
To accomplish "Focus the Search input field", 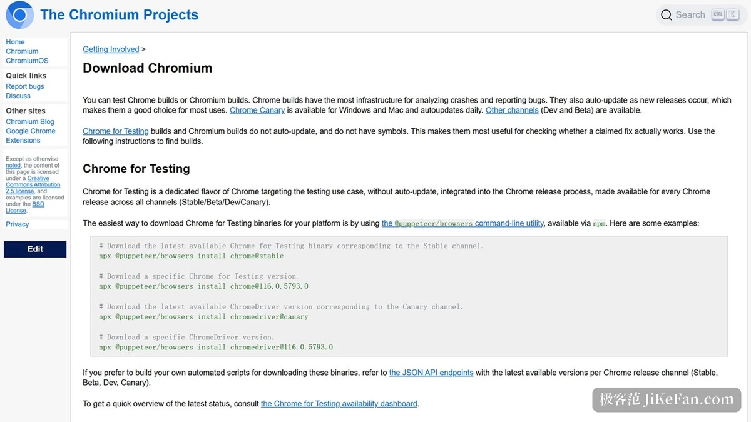I will tap(702, 15).
